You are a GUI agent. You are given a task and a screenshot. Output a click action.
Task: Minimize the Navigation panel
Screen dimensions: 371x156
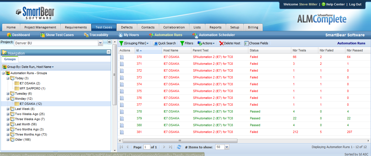tap(108, 52)
